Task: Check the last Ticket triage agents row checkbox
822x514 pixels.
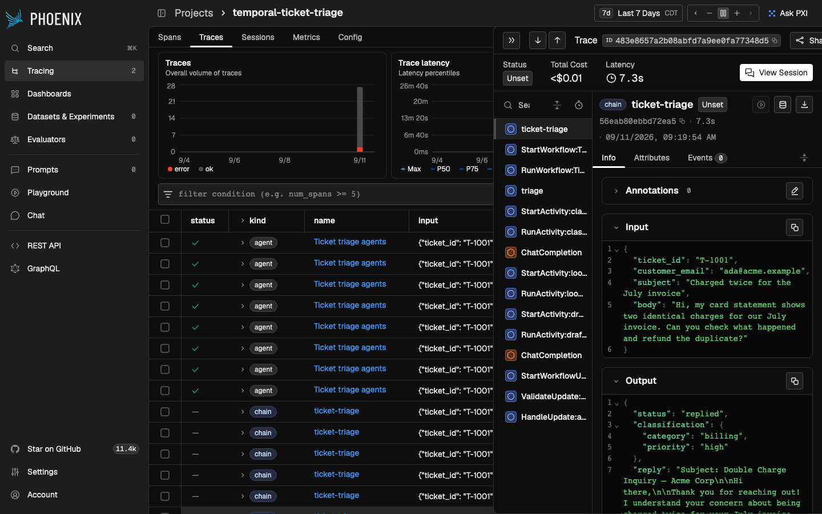Action: 165,391
